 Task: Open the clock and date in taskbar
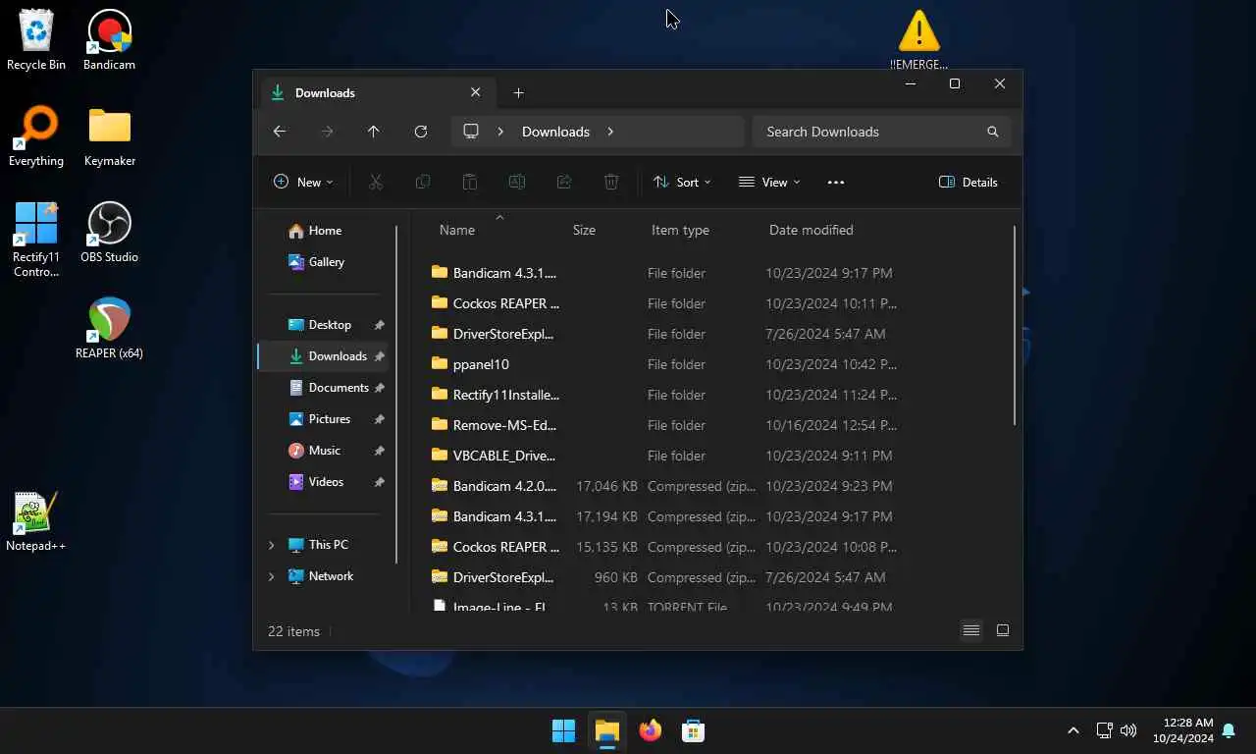pyautogui.click(x=1182, y=730)
